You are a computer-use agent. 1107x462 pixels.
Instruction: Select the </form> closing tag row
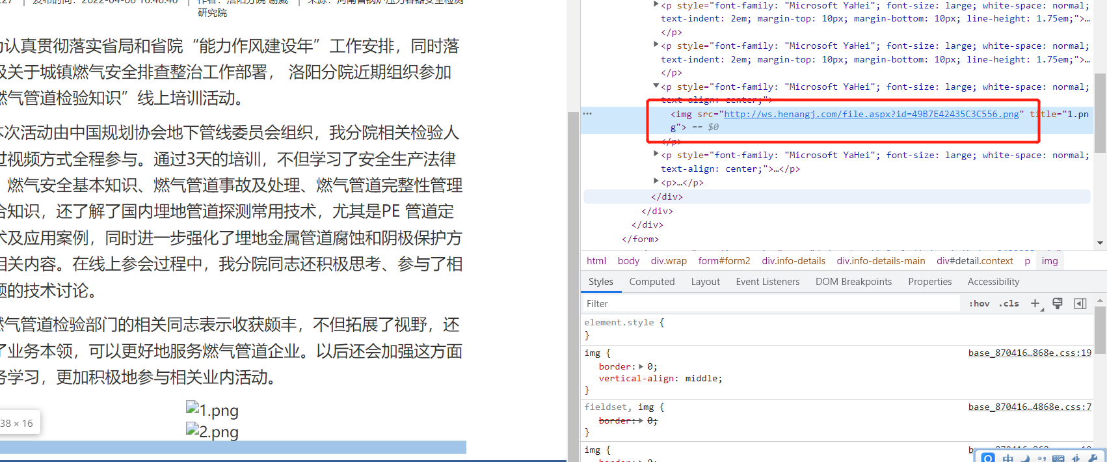pos(640,239)
